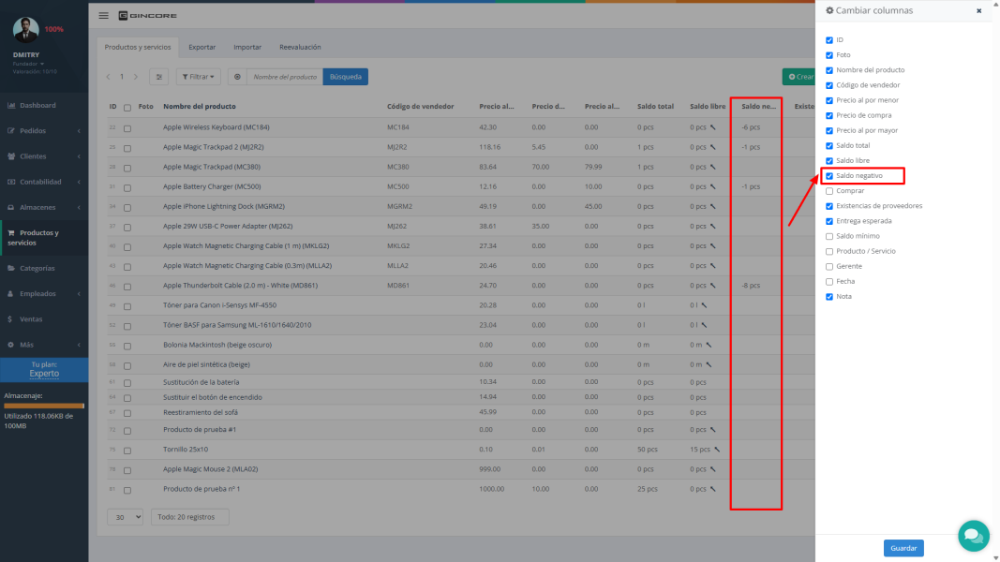
Task: Click the Pedidos sidebar icon
Action: point(11,130)
